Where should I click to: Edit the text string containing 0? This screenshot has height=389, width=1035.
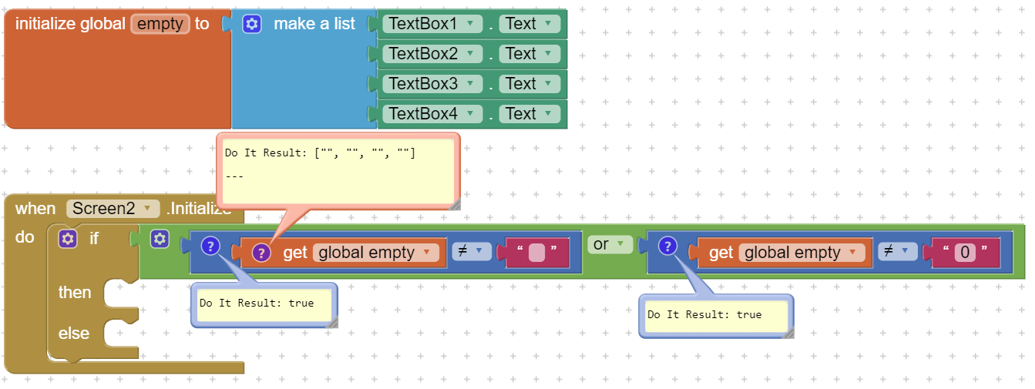click(965, 253)
